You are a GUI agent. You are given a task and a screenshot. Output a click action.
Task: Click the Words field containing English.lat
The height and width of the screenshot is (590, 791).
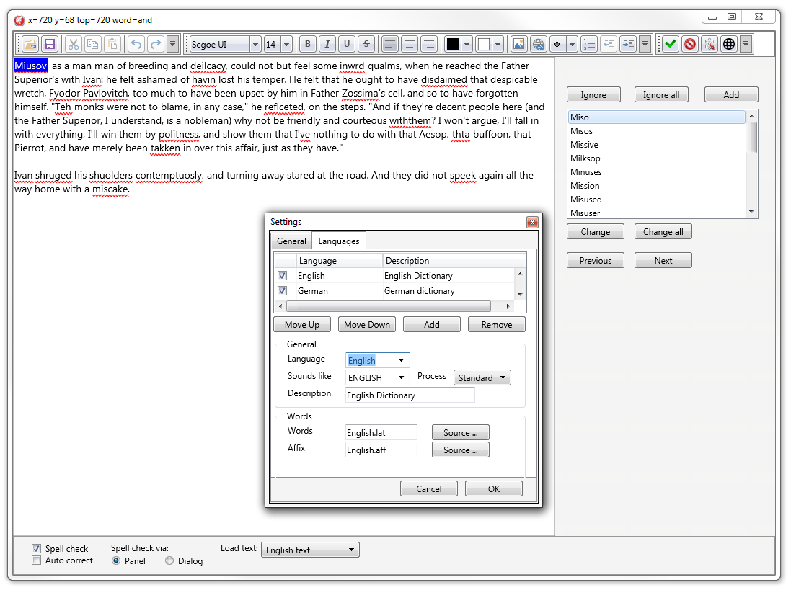[x=381, y=432]
